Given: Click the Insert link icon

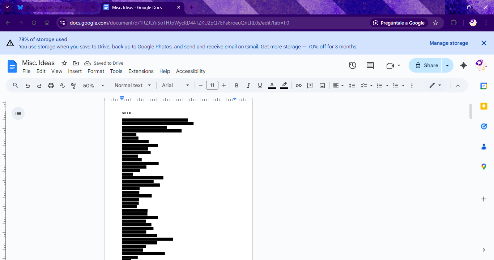Looking at the screenshot, I should coord(298,86).
